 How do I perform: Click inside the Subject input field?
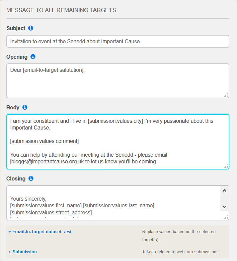(118, 41)
